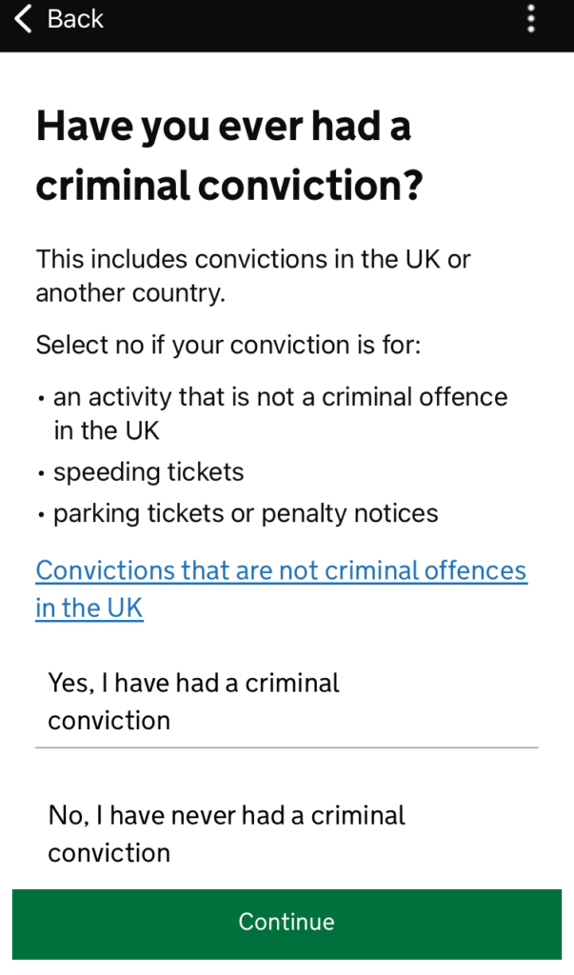Screen dimensions: 574x975
Task: Click the underlined "in the UK" link line
Action: point(89,608)
